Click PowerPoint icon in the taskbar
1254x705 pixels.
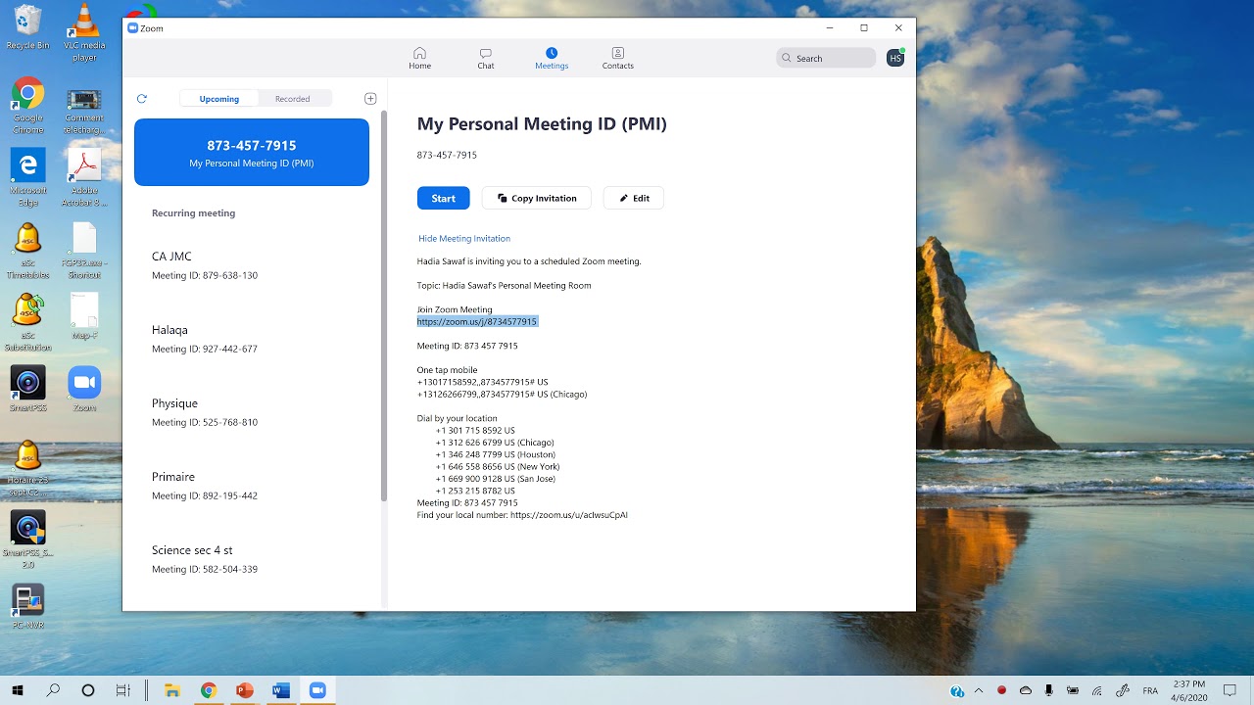245,690
